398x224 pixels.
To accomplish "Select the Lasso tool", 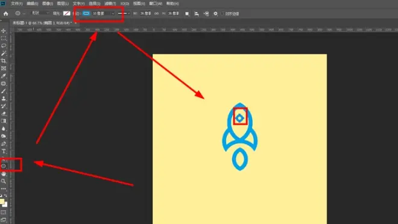I will tap(4, 46).
